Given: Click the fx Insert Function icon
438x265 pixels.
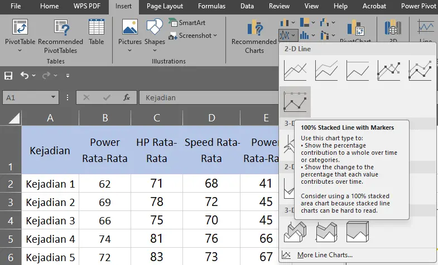Looking at the screenshot, I should (127, 97).
